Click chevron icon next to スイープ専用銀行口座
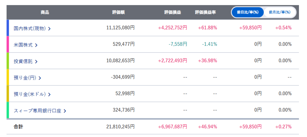307x137 pixels. pyautogui.click(x=65, y=111)
